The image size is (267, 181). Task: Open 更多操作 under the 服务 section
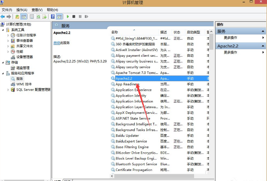230,38
